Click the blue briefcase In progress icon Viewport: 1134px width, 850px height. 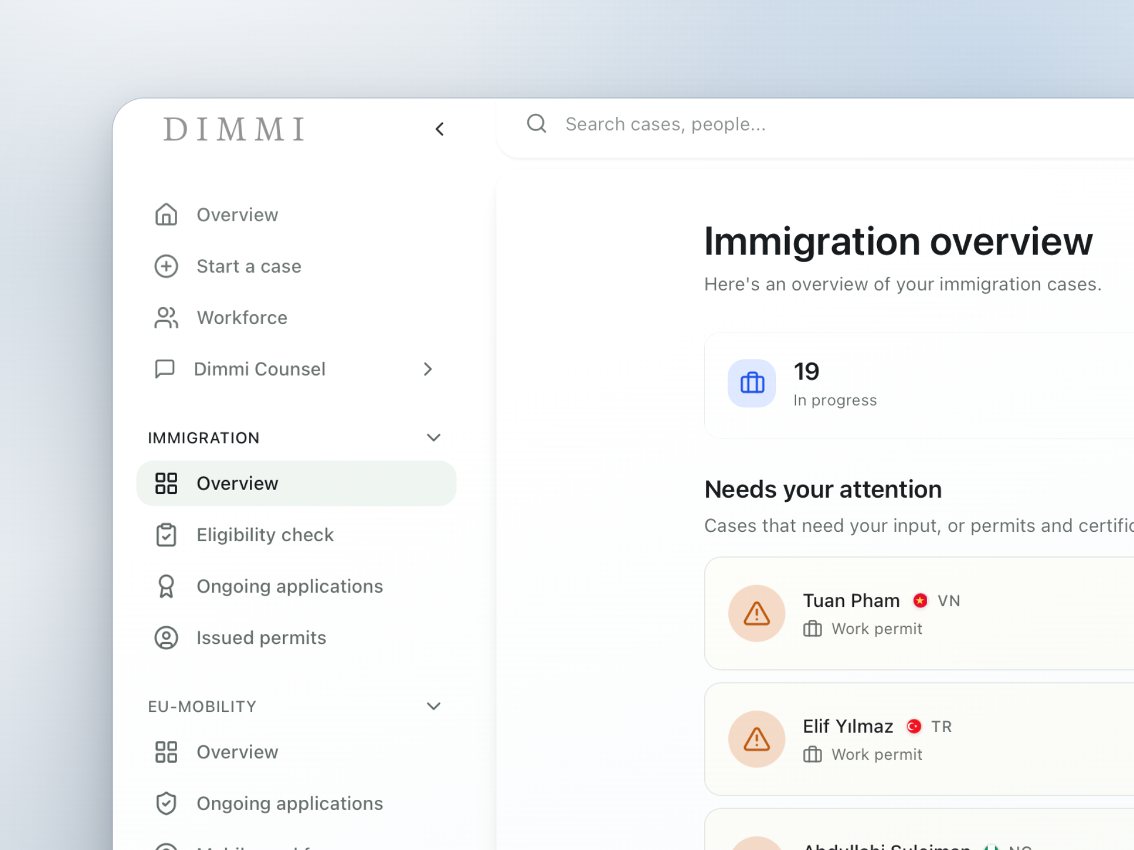(x=752, y=383)
